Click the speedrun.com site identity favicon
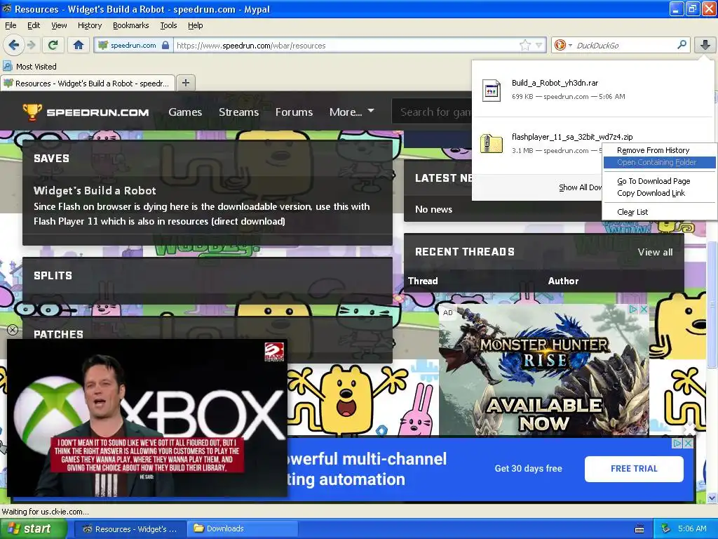 (103, 45)
